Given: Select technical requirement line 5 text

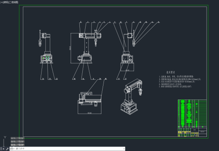Looking at the screenshot, I should pyautogui.click(x=175, y=87).
